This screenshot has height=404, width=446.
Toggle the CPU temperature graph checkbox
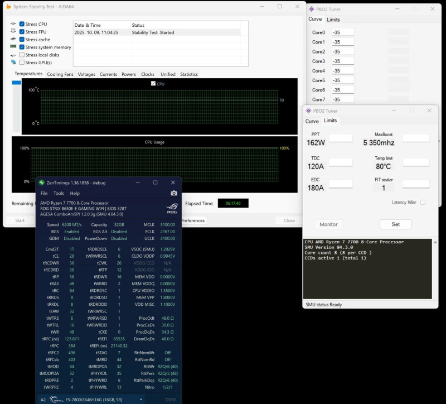tap(153, 83)
